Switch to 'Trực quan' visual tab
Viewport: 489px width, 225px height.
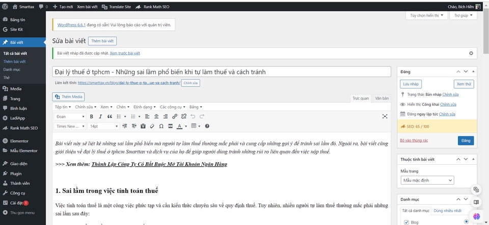pyautogui.click(x=361, y=98)
